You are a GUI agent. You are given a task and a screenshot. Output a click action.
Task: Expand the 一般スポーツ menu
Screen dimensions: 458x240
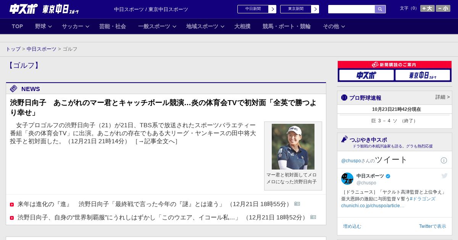pos(157,26)
